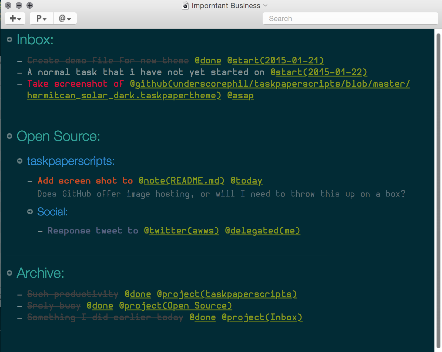The image size is (442, 352).
Task: Click the document icon in the title bar
Action: point(185,5)
